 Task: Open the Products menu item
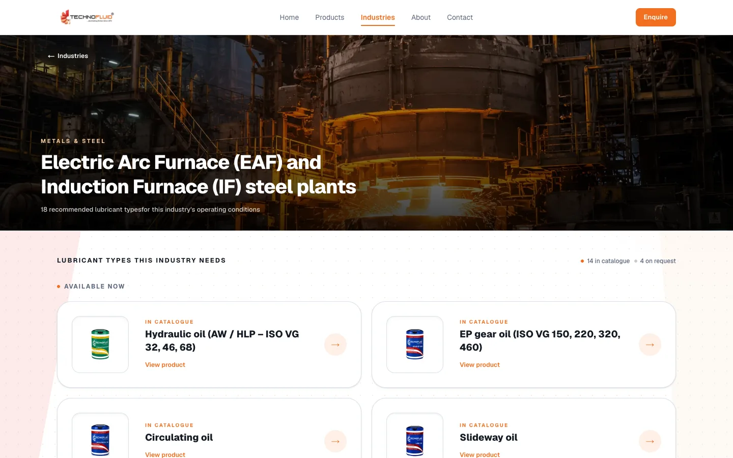click(330, 17)
